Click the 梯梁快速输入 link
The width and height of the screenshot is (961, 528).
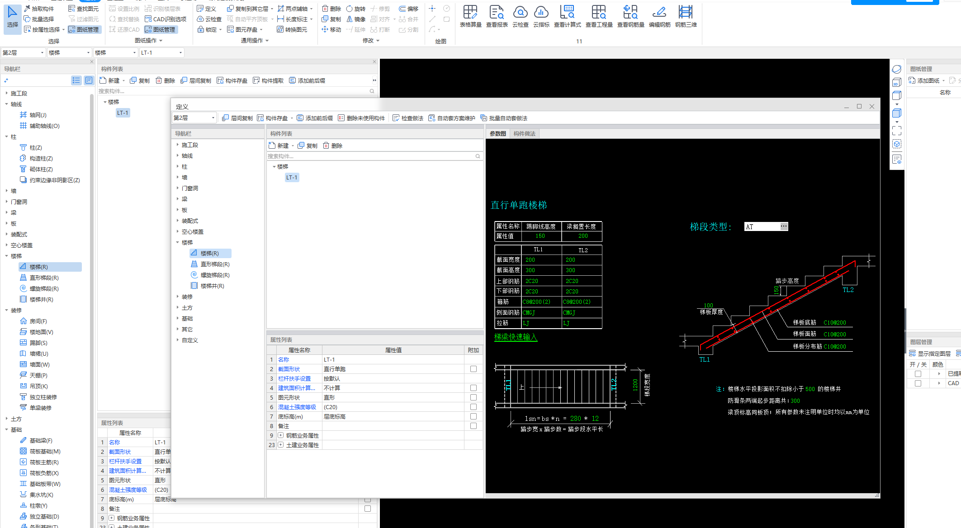click(x=516, y=337)
